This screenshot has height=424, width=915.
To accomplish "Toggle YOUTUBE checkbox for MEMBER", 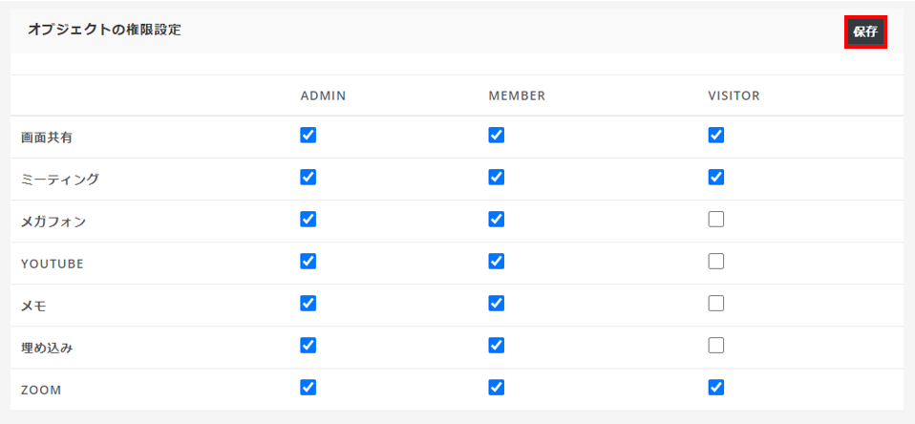I will point(496,262).
